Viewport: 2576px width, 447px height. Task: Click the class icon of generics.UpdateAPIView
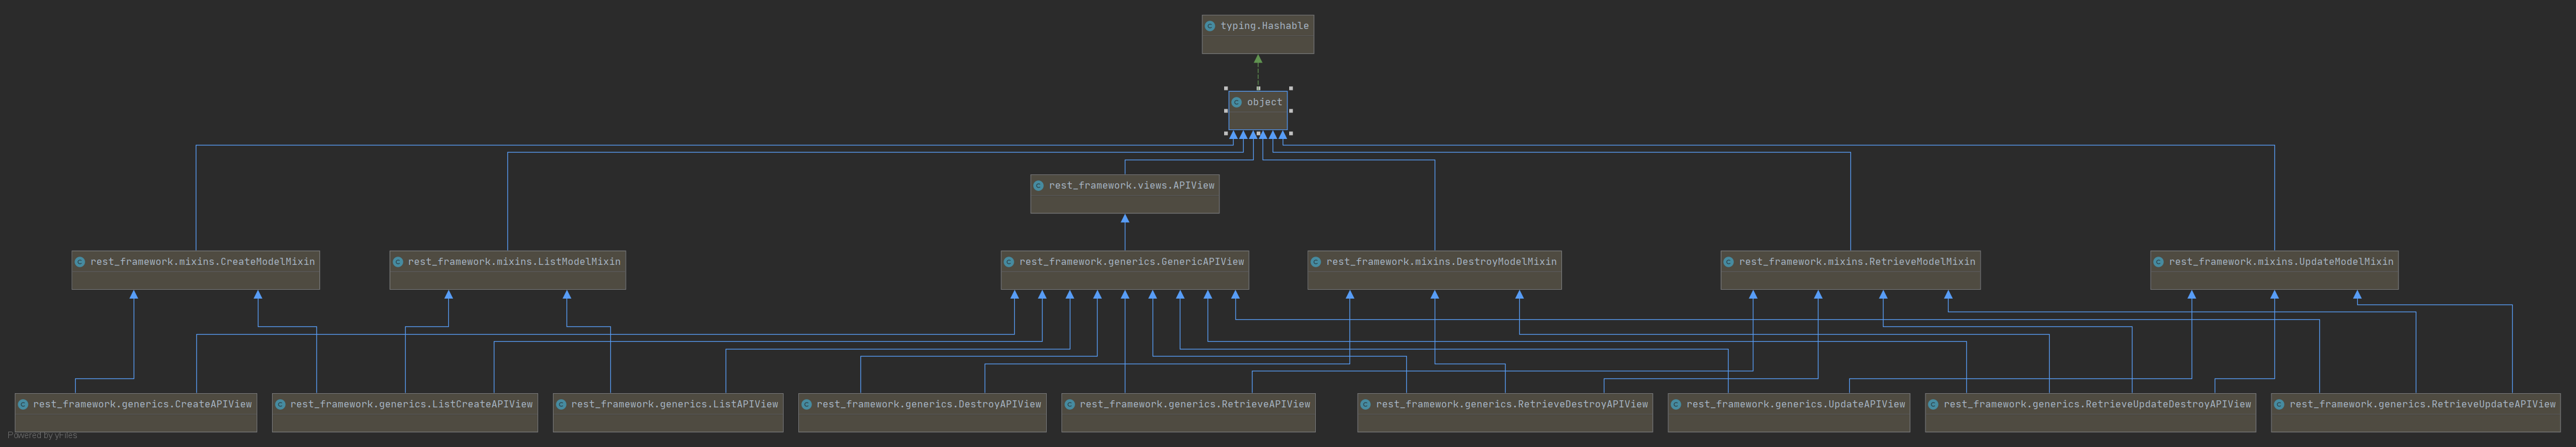tap(1676, 405)
